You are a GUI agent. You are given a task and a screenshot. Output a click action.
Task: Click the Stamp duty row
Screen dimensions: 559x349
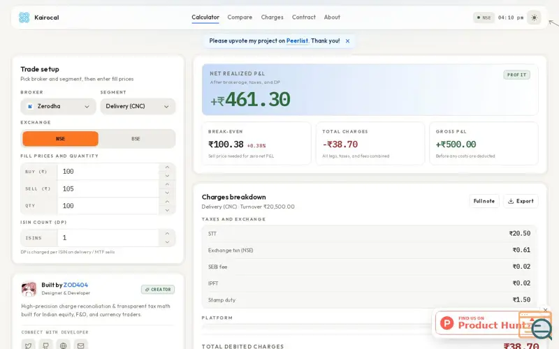coord(369,300)
